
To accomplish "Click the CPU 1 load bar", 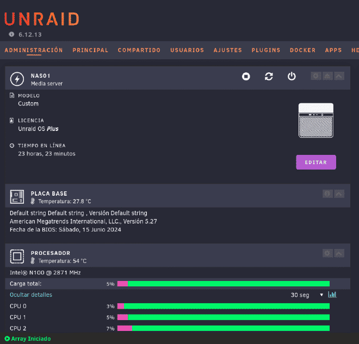I will [x=223, y=317].
